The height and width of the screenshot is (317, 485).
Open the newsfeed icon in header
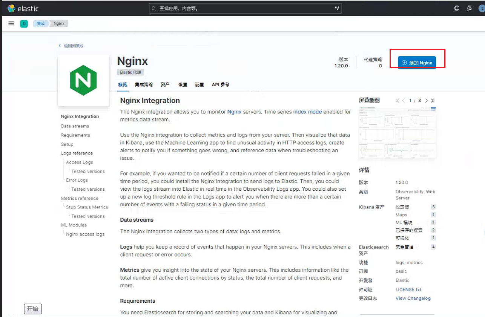[x=469, y=8]
